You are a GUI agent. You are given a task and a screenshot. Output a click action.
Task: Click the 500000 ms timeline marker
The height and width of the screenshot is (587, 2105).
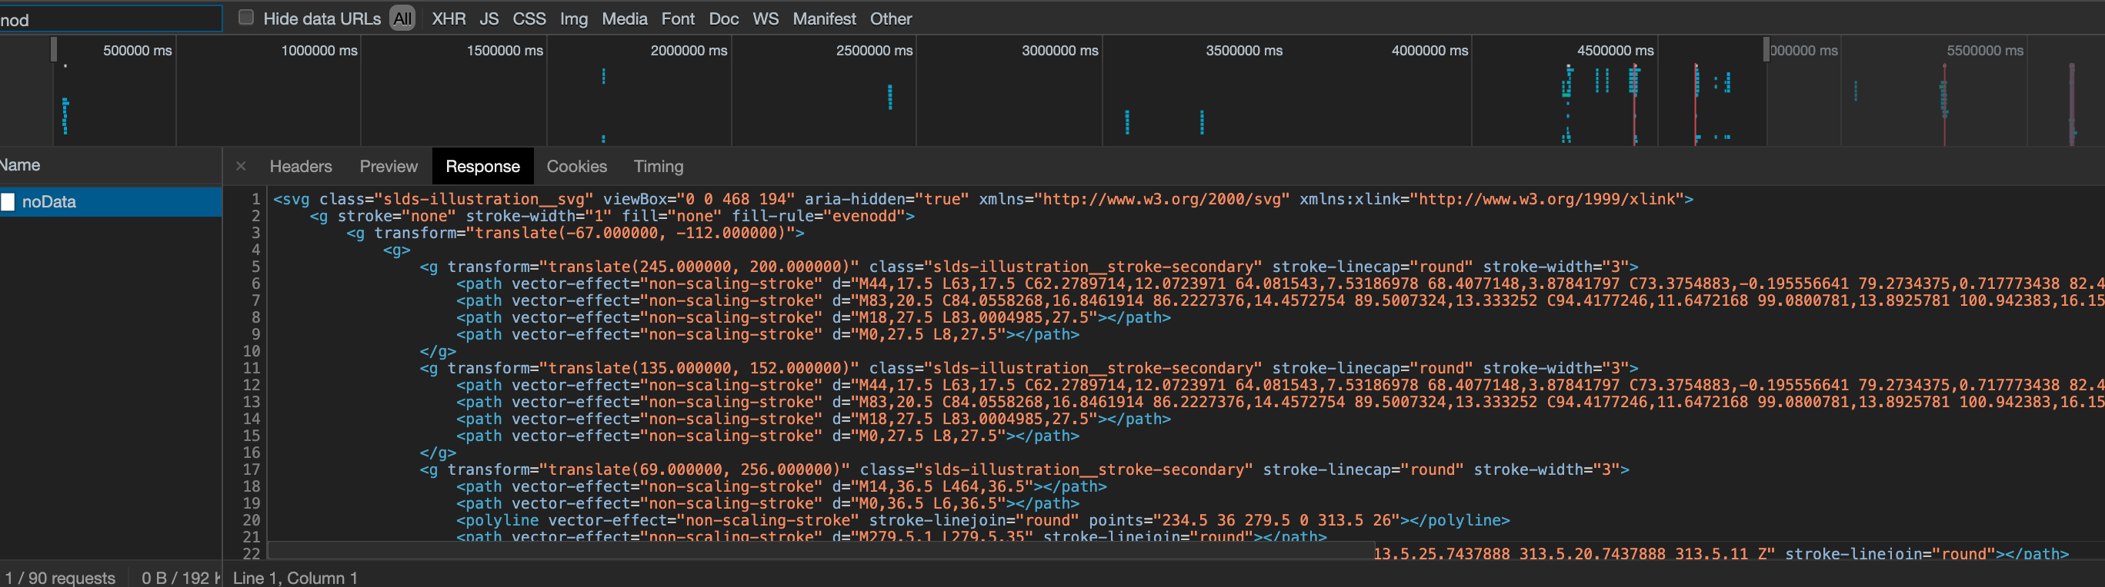(x=136, y=51)
